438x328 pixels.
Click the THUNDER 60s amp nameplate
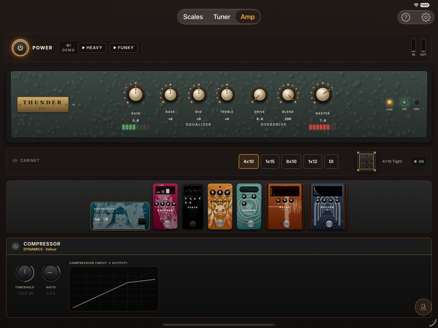point(43,104)
